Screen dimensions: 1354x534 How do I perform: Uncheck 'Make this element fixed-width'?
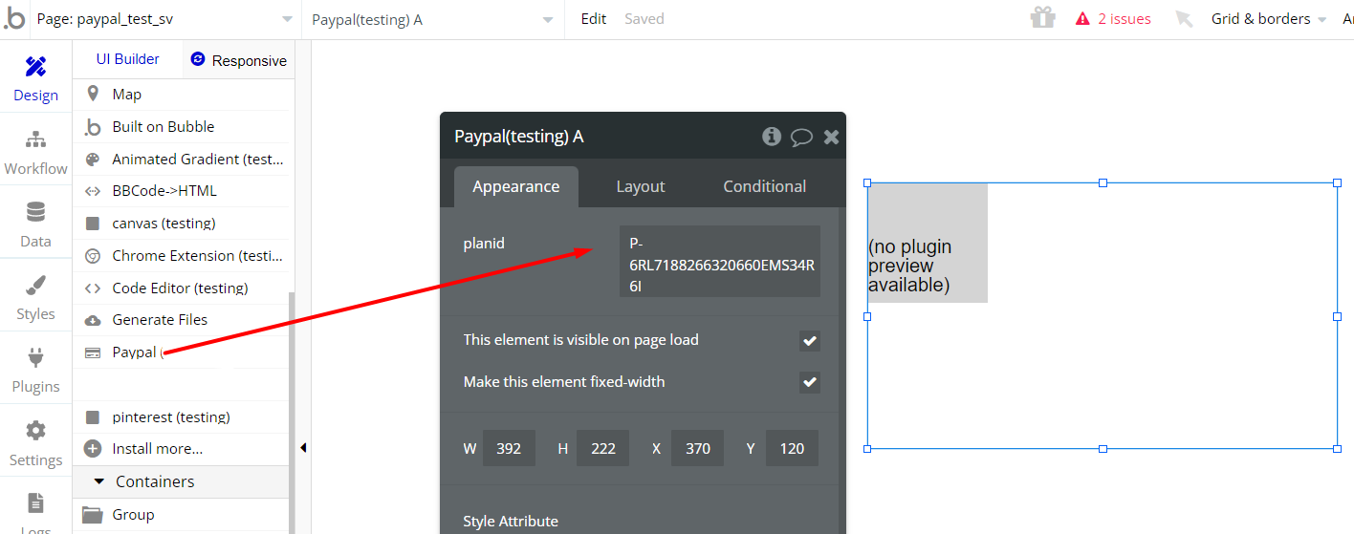click(810, 382)
